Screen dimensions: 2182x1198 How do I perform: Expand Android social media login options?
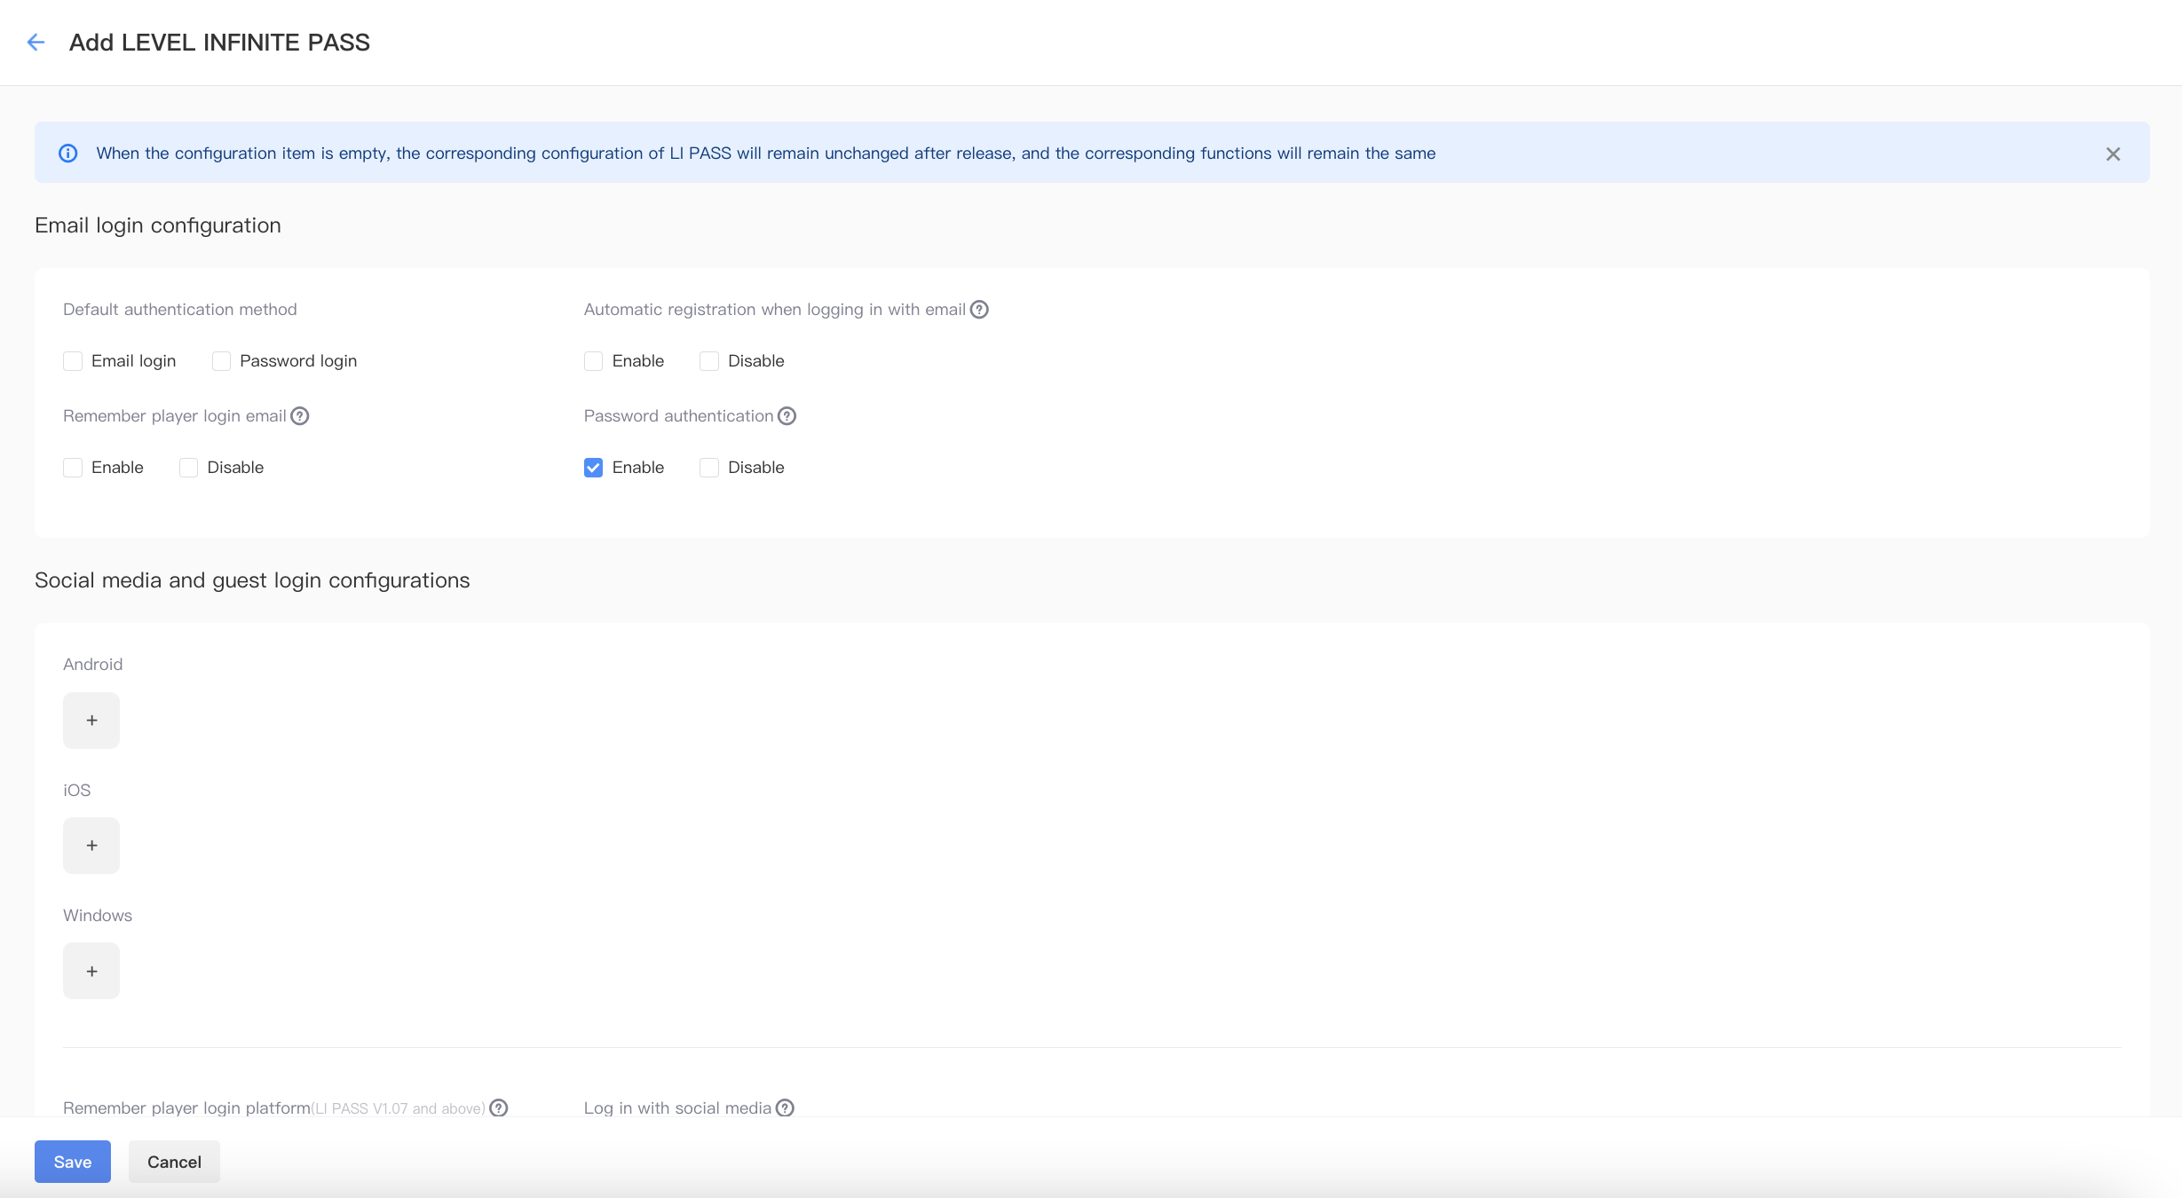[91, 720]
